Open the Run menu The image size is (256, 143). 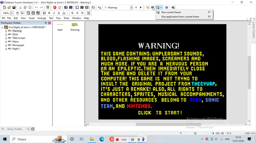click(x=58, y=18)
